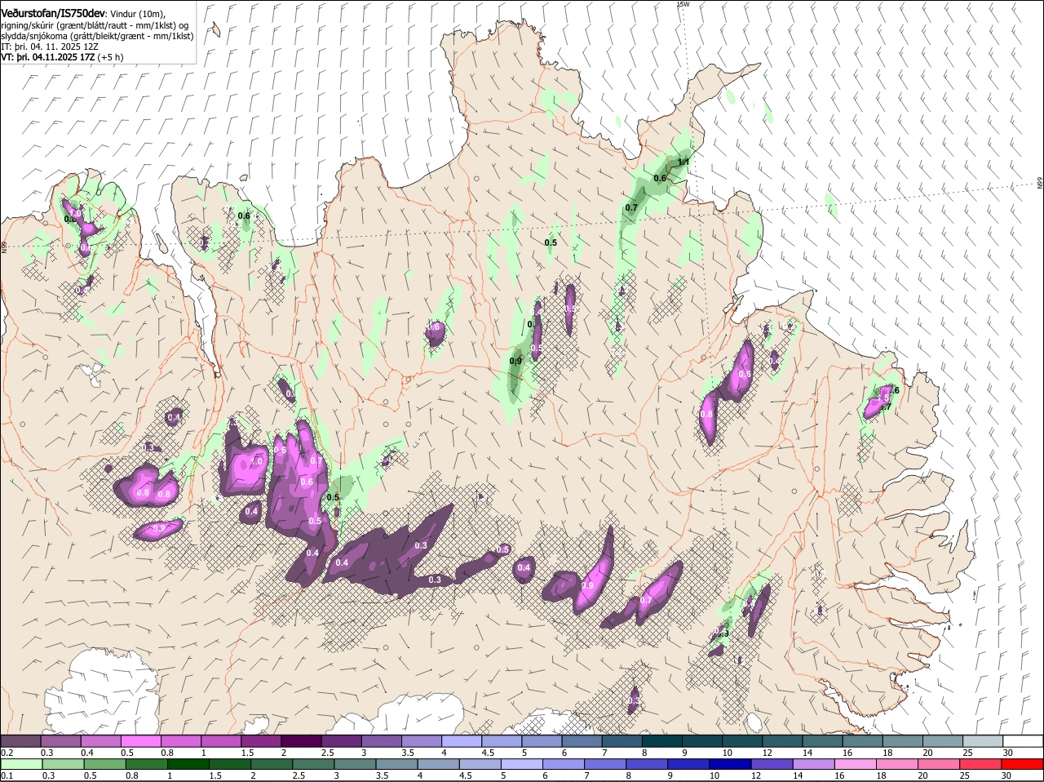The width and height of the screenshot is (1044, 782).
Task: Pick lower legend swatch starting at 0.5
Action: coord(105,764)
